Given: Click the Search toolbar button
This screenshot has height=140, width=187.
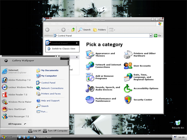Looking at the screenshot, I should click(84, 30).
